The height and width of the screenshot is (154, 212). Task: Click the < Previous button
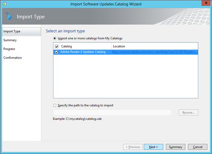point(133,147)
